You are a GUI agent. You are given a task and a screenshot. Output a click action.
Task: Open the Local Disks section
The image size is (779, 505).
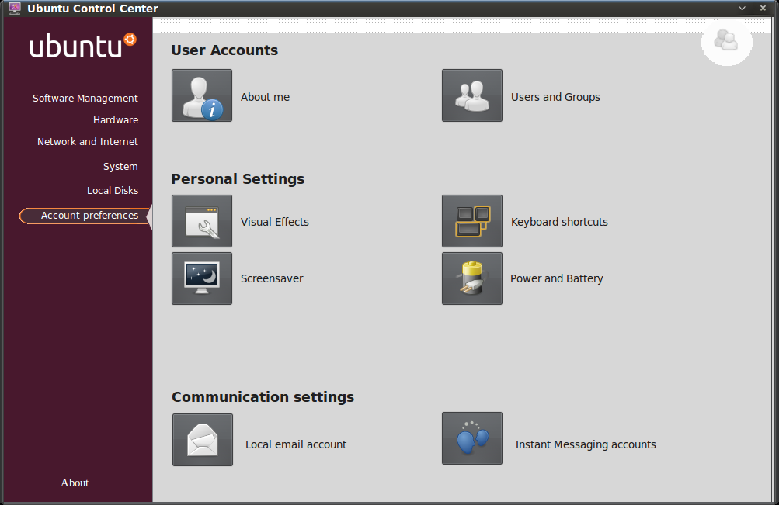(113, 190)
